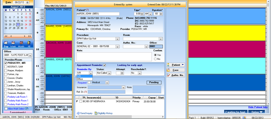Toggle the Appointment Reminder checkbox

(x=104, y=65)
